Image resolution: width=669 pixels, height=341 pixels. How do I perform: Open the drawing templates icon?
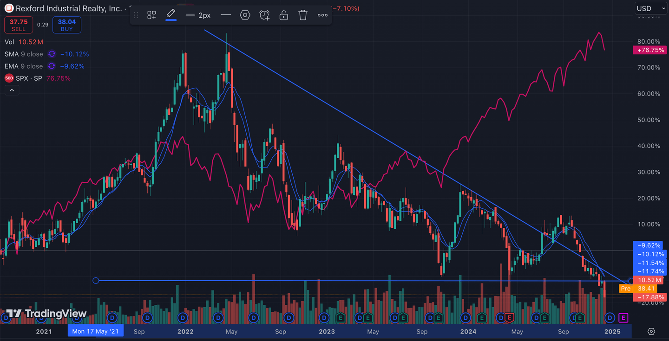151,15
